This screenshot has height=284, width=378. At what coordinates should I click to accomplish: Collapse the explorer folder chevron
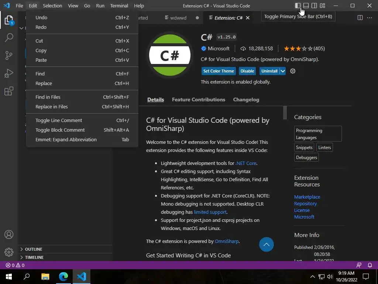pyautogui.click(x=21, y=28)
